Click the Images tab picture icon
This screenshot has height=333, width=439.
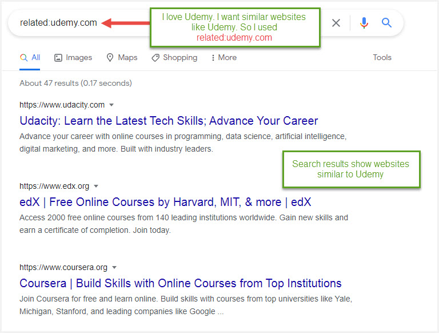58,58
